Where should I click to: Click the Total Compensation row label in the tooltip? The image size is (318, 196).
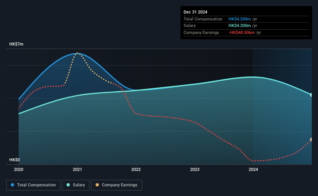click(203, 19)
